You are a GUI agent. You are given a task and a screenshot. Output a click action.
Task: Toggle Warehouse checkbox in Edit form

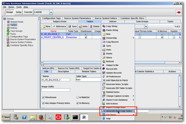(x=43, y=97)
